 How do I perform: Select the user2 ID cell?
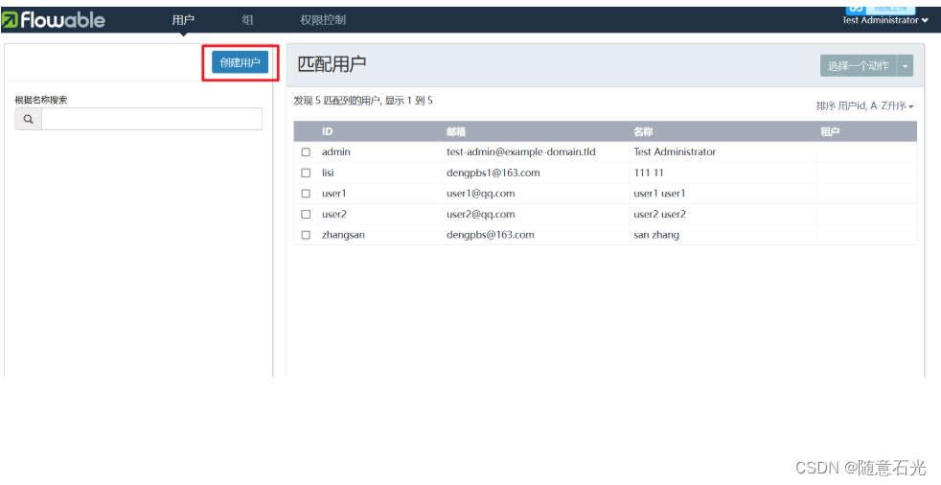(x=334, y=215)
